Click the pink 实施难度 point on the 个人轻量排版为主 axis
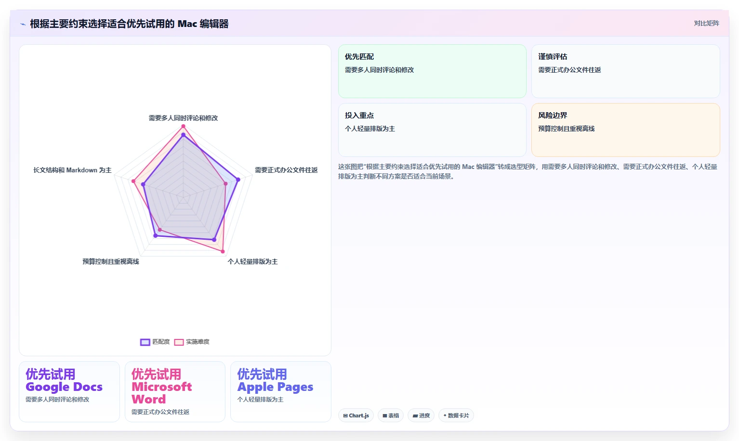The height and width of the screenshot is (441, 739). pos(223,251)
